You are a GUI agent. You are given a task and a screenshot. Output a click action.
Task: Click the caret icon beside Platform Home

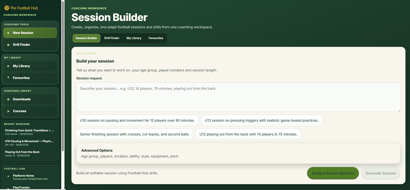pyautogui.click(x=8, y=176)
